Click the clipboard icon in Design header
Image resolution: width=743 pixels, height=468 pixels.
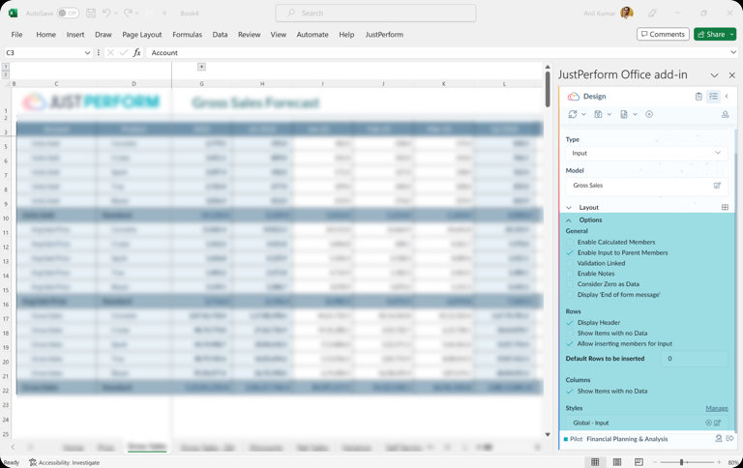[x=698, y=97]
